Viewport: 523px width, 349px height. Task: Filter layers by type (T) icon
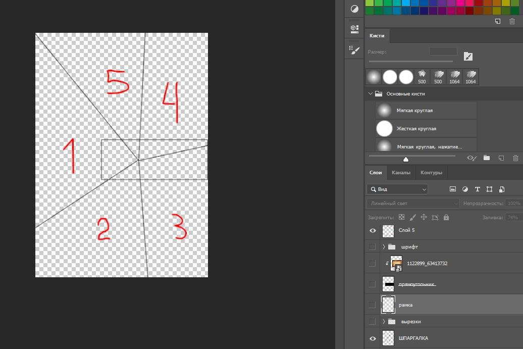[x=477, y=189]
